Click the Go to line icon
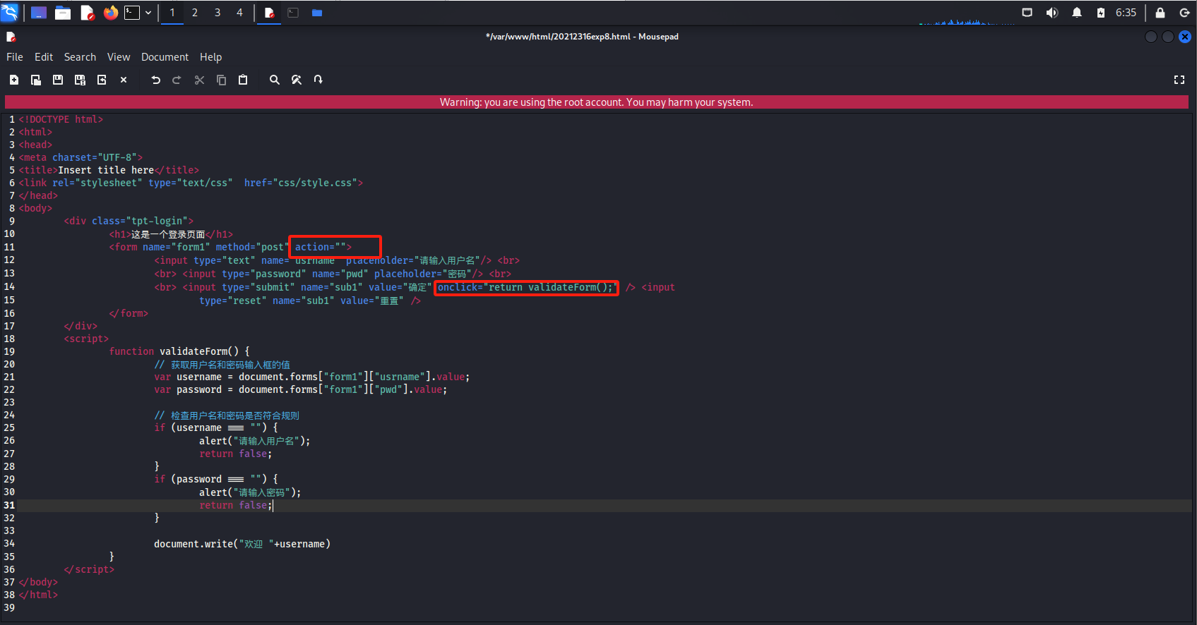Screen dimensions: 1197x625 (318, 80)
